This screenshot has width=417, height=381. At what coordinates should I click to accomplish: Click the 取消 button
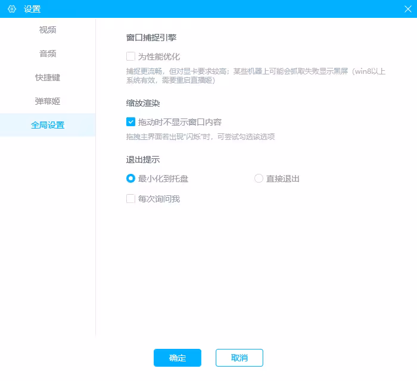click(239, 358)
